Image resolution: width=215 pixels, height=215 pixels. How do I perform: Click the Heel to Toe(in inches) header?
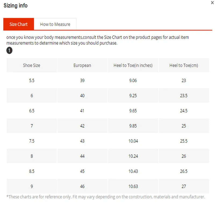[133, 65]
